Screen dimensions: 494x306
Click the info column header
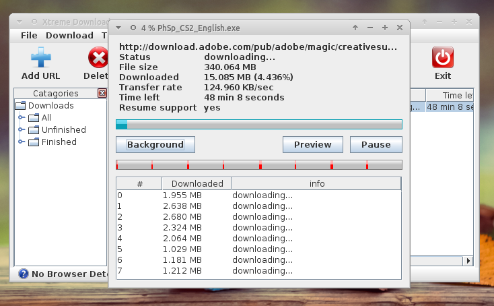click(x=316, y=183)
